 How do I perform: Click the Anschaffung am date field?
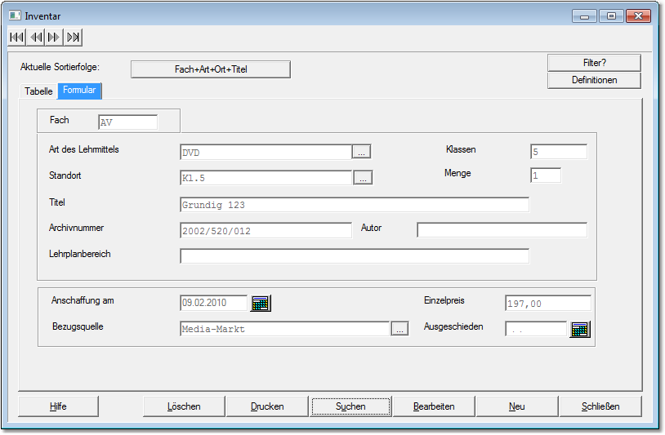point(213,303)
